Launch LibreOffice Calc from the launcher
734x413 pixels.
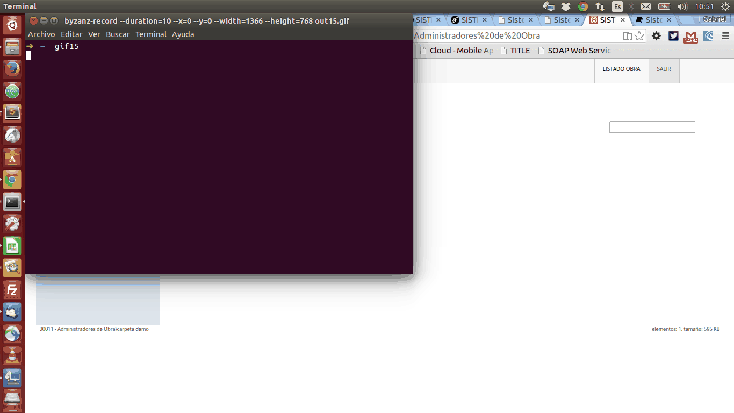point(12,246)
